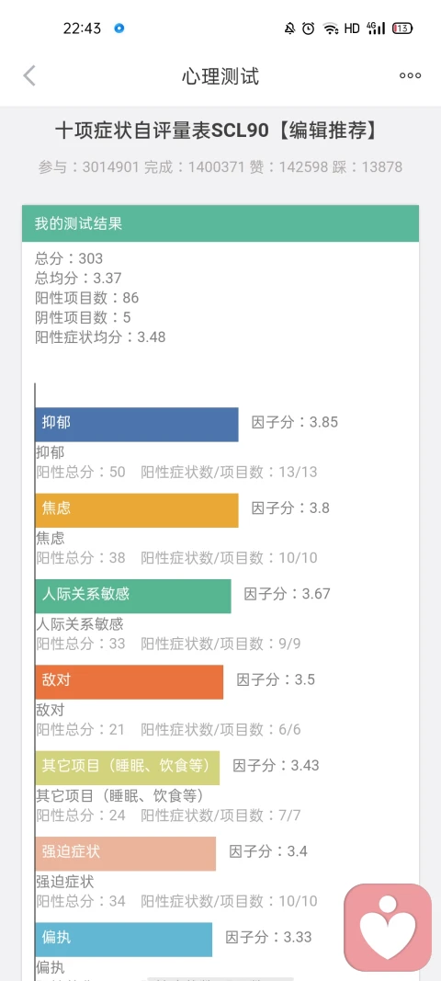Tap the back arrow icon
Viewport: 441px width, 981px height.
(x=29, y=75)
